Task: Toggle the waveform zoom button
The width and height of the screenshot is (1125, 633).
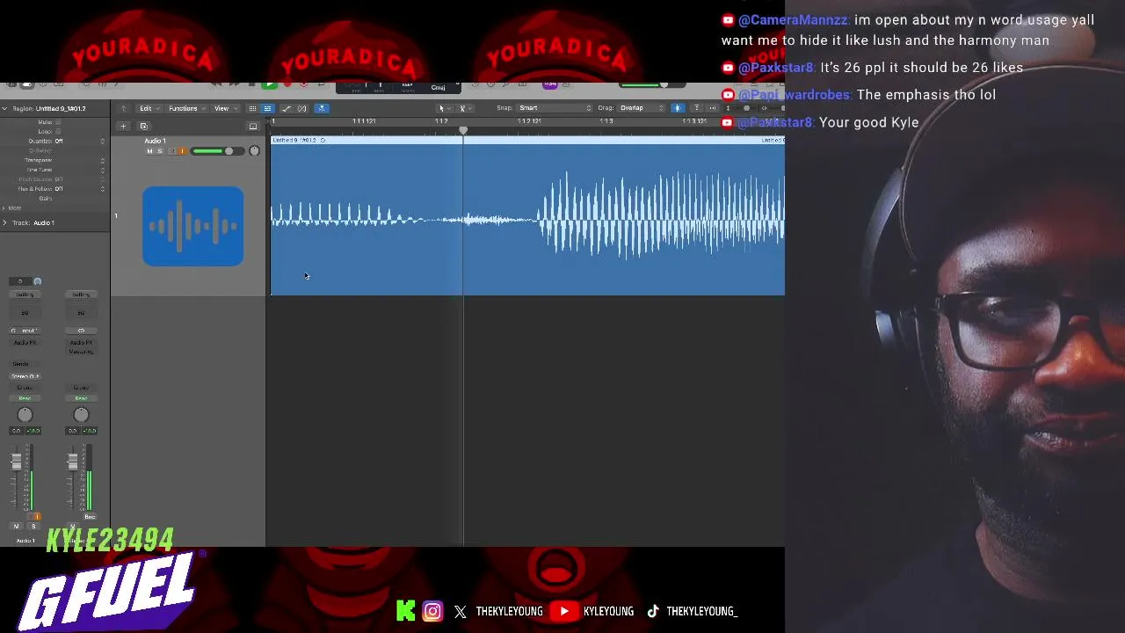Action: tap(678, 108)
